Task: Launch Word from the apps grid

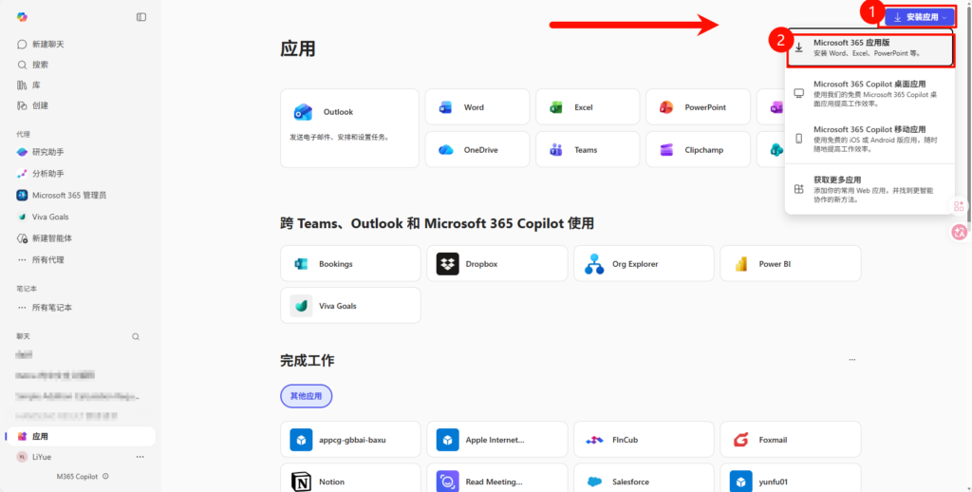Action: coord(476,107)
